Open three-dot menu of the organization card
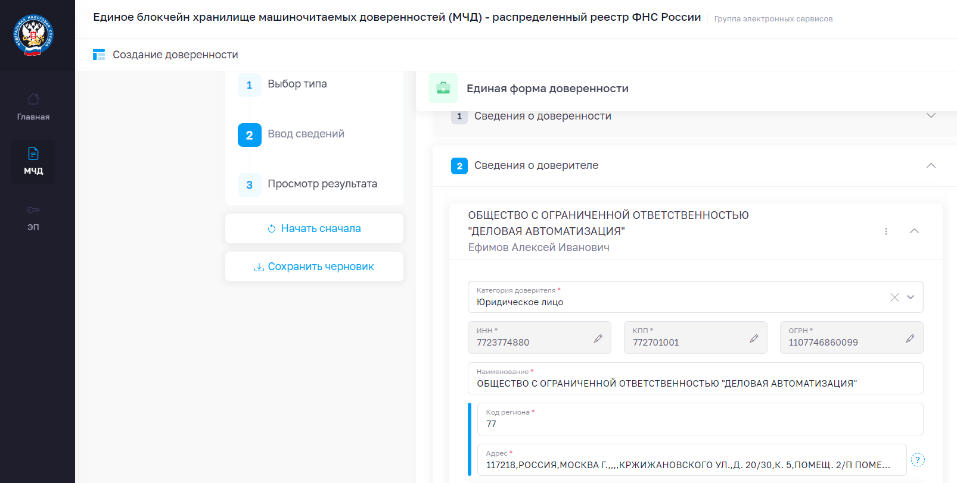 886,231
